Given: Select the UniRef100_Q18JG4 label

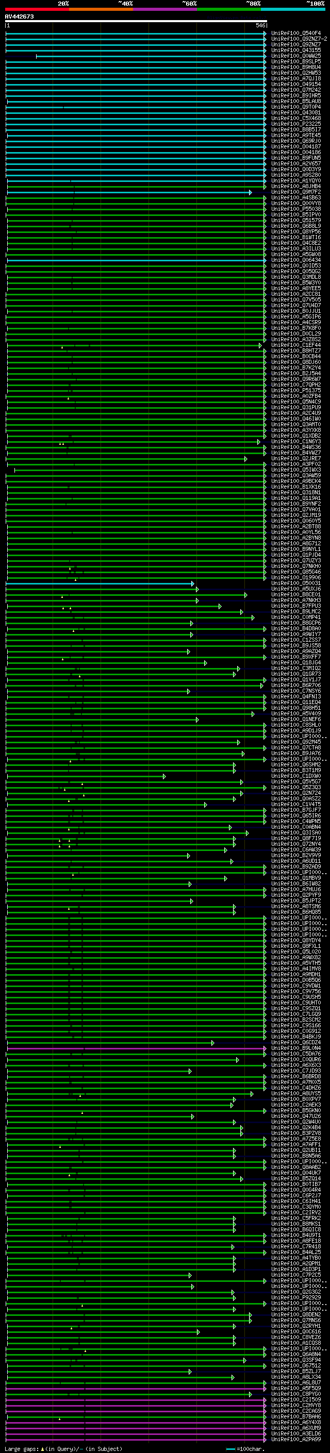Looking at the screenshot, I should [x=296, y=663].
